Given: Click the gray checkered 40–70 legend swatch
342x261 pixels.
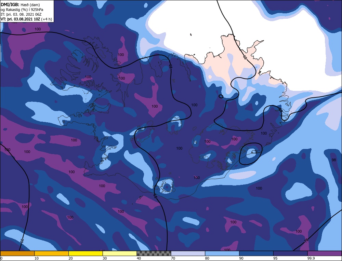Looking at the screenshot, I should coord(154,253).
